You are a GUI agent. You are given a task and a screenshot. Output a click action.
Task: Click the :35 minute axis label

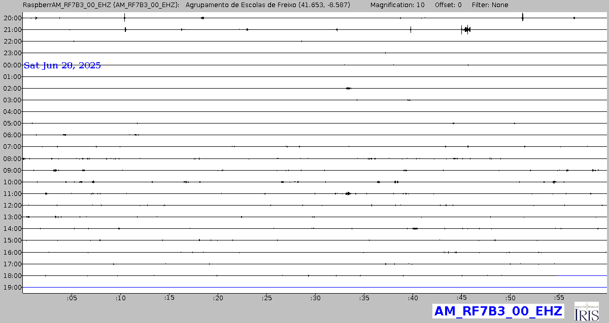click(x=364, y=298)
